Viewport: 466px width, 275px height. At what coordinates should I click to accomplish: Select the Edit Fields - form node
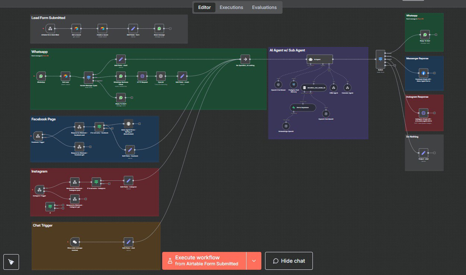tap(133, 29)
